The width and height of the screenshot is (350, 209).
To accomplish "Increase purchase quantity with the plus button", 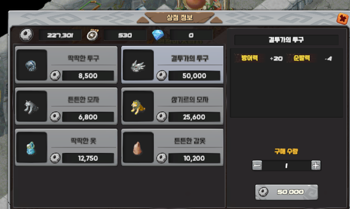I will pyautogui.click(x=316, y=165).
